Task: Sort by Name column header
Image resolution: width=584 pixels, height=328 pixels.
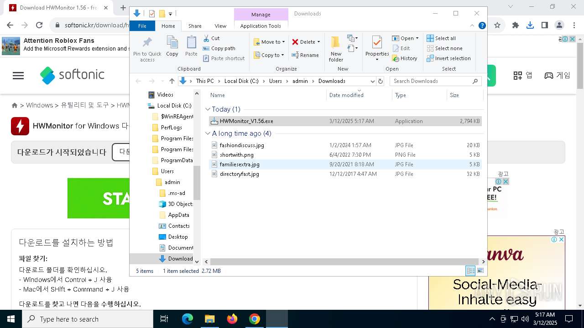Action: pyautogui.click(x=267, y=95)
